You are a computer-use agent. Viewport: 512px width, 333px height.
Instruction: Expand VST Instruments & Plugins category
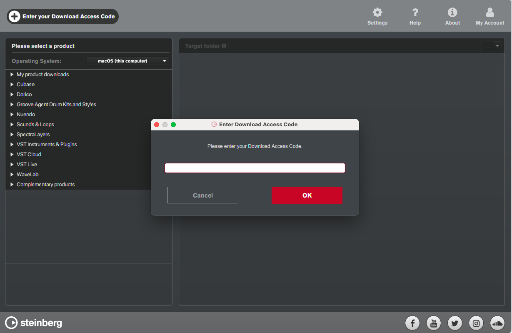click(x=12, y=145)
